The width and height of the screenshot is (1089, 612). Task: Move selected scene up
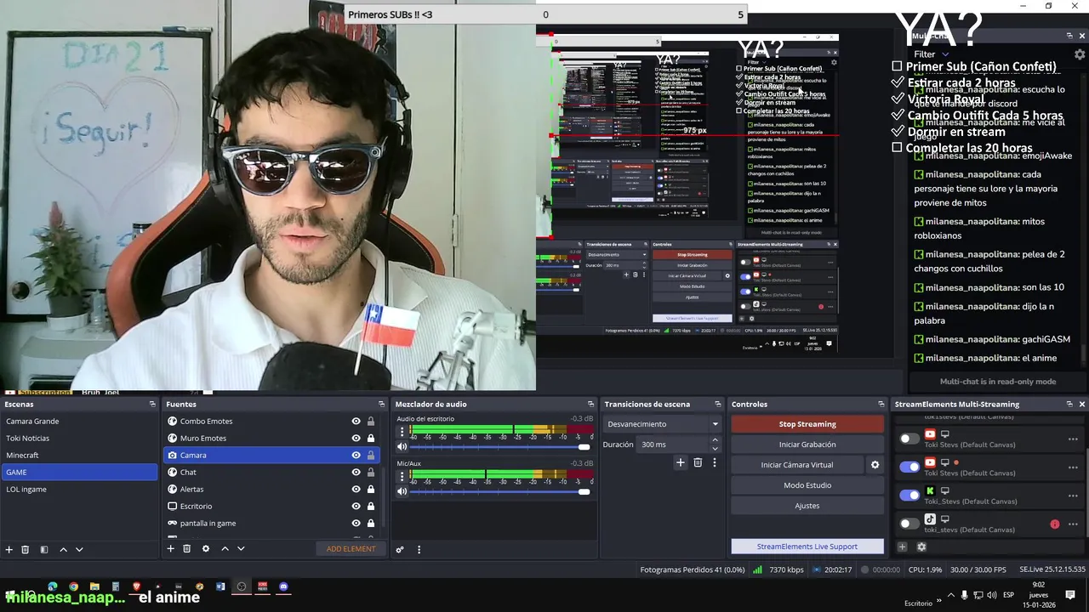point(63,549)
